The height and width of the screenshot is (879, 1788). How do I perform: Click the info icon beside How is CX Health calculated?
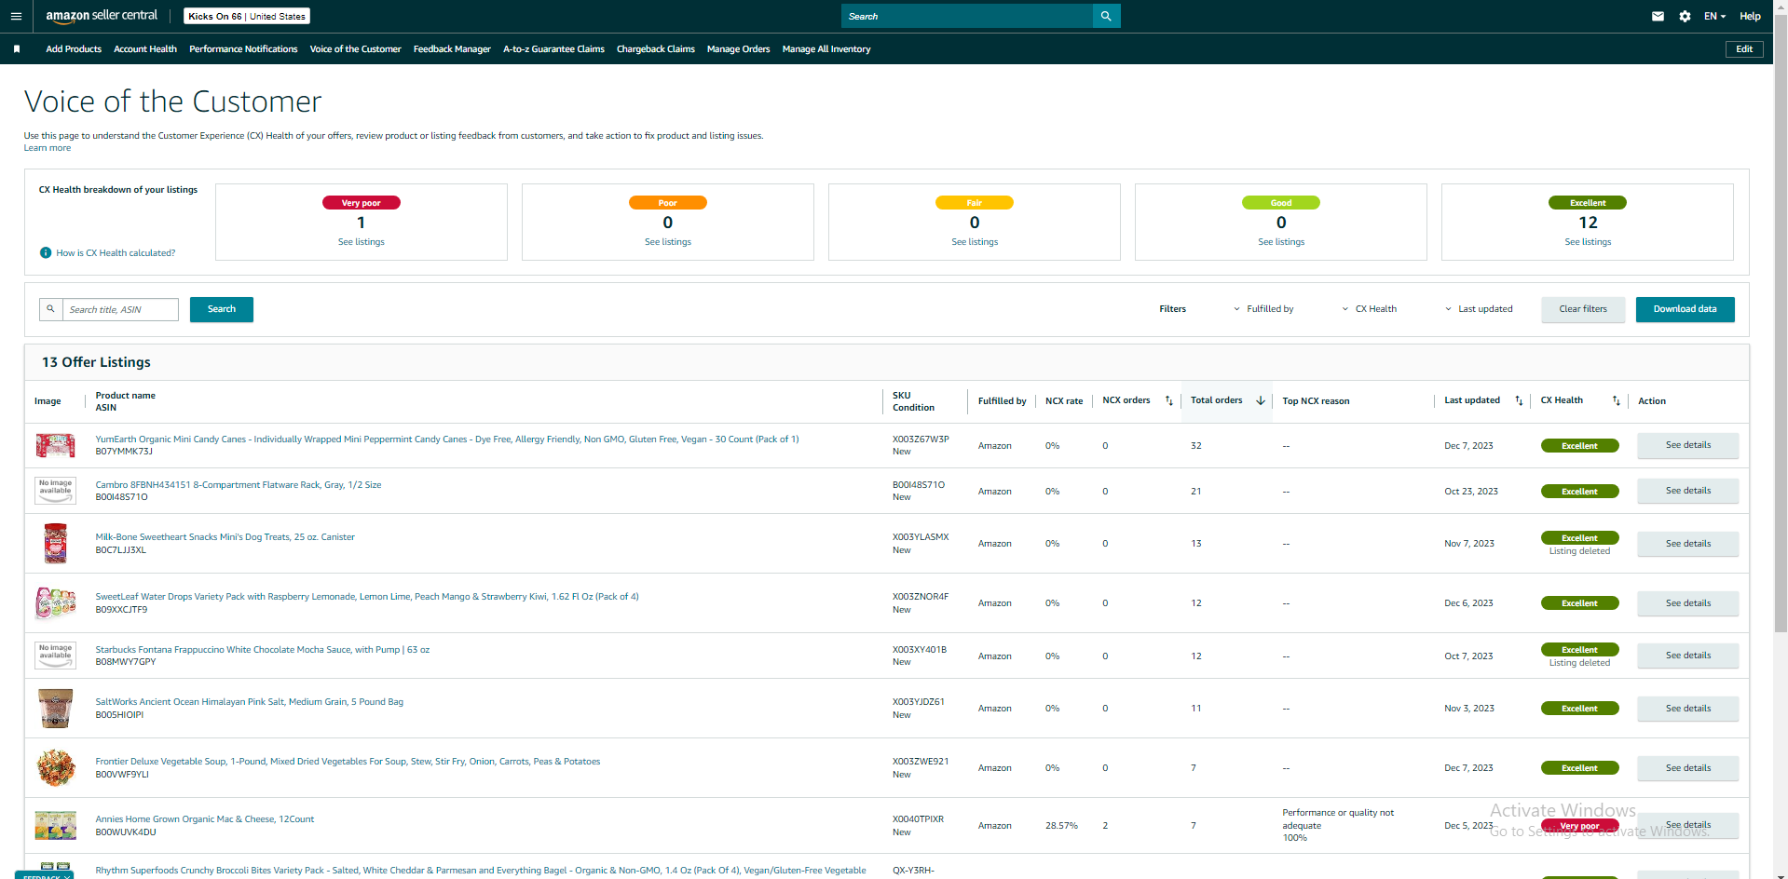(x=46, y=253)
